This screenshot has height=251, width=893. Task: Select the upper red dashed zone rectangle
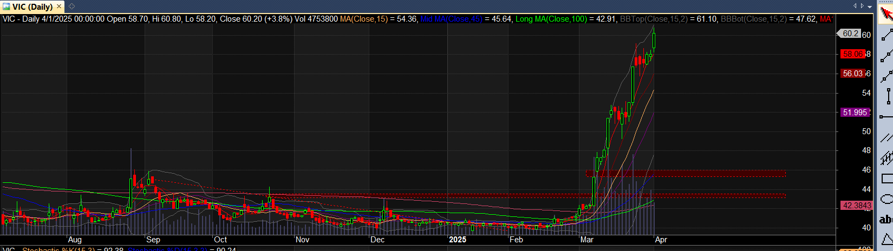[x=686, y=174]
